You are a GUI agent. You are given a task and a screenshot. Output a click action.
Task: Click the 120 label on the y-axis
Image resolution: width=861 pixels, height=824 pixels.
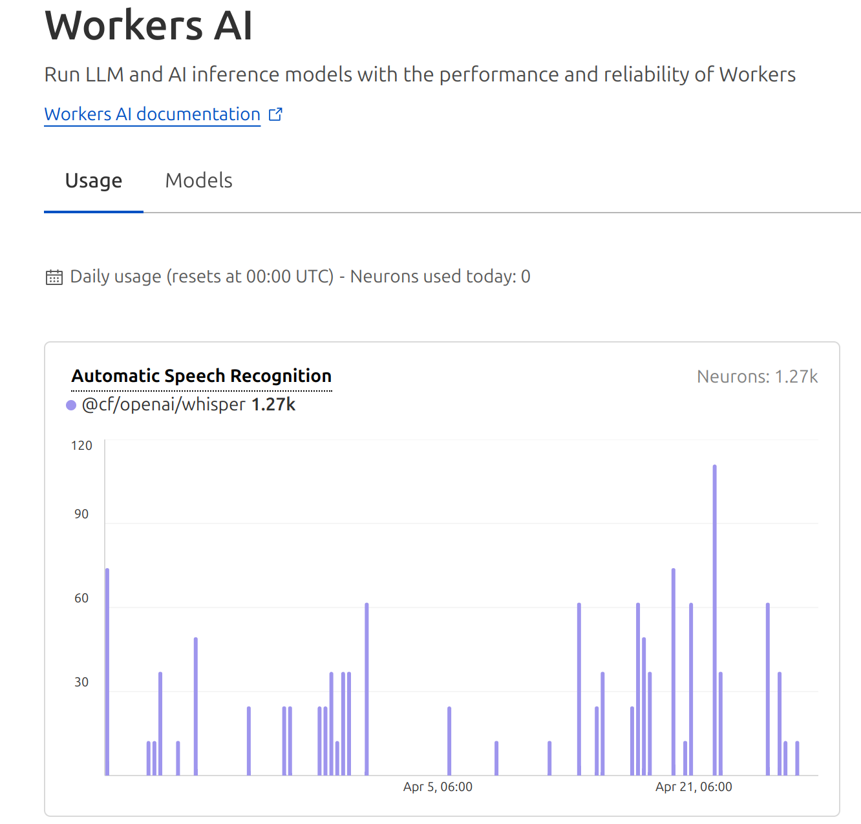81,446
